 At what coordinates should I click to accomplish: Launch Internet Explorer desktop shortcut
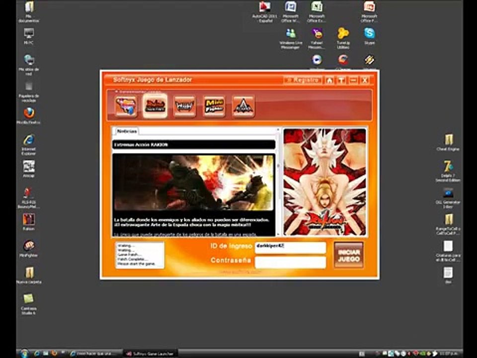click(29, 145)
